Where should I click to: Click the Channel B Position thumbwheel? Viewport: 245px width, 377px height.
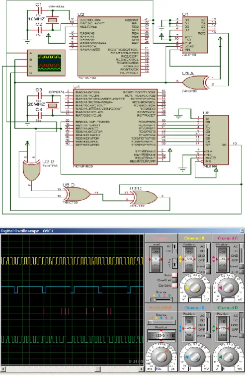pos(189,328)
